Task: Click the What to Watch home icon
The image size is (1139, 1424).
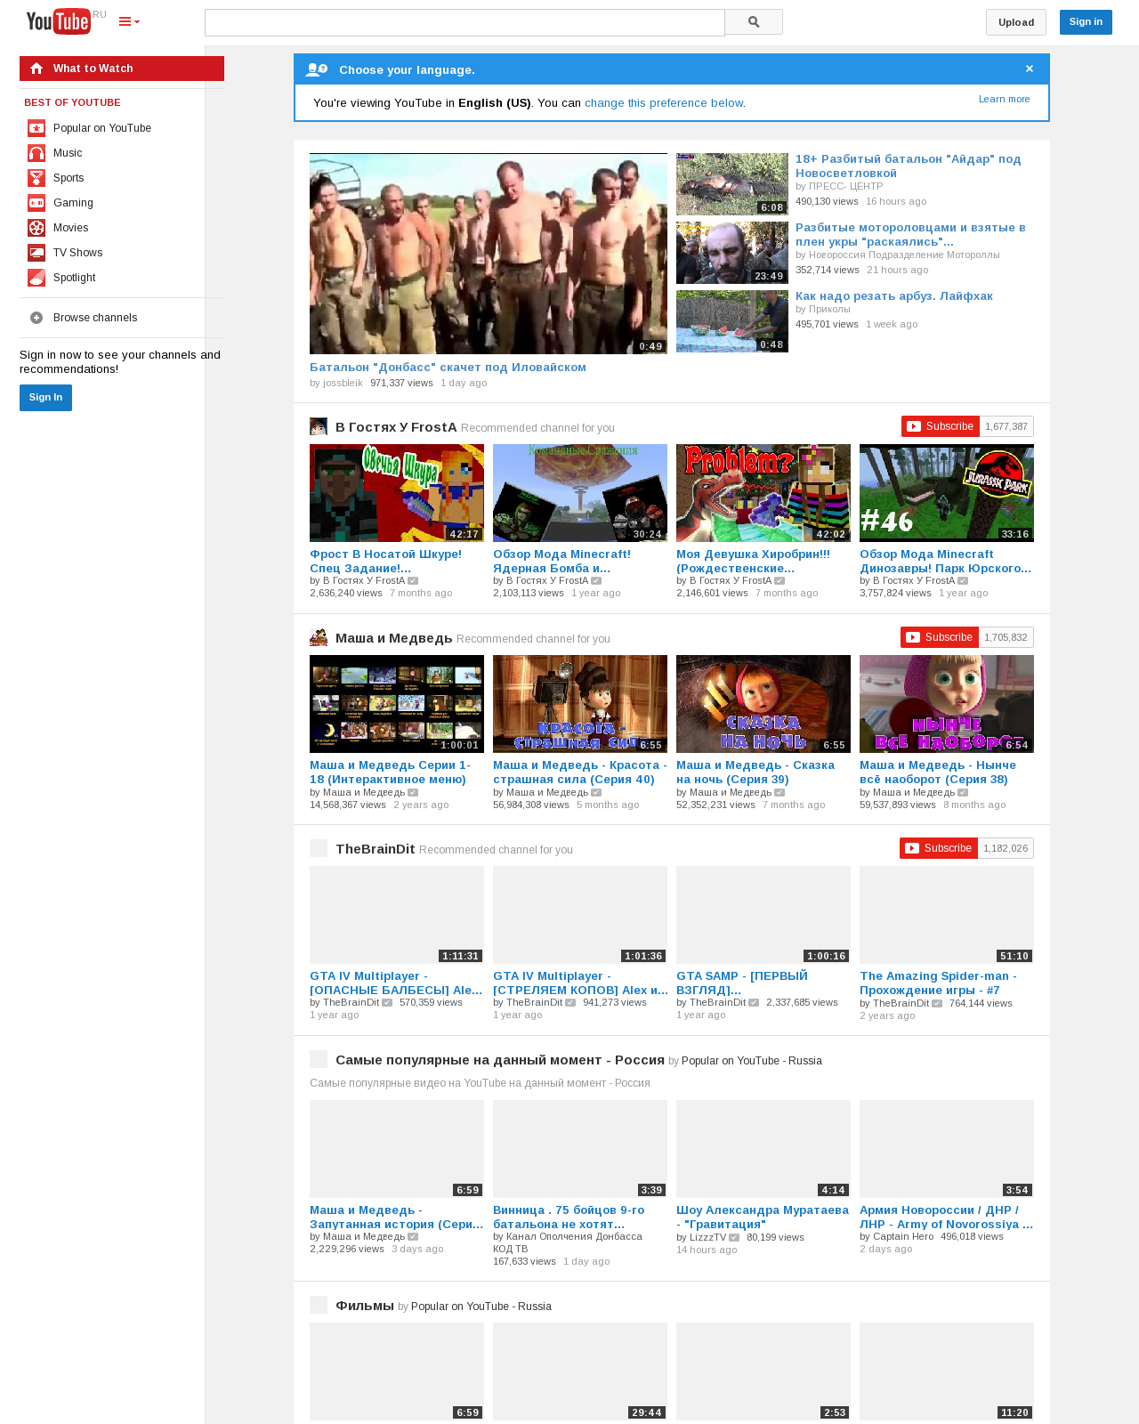Action: coord(36,69)
